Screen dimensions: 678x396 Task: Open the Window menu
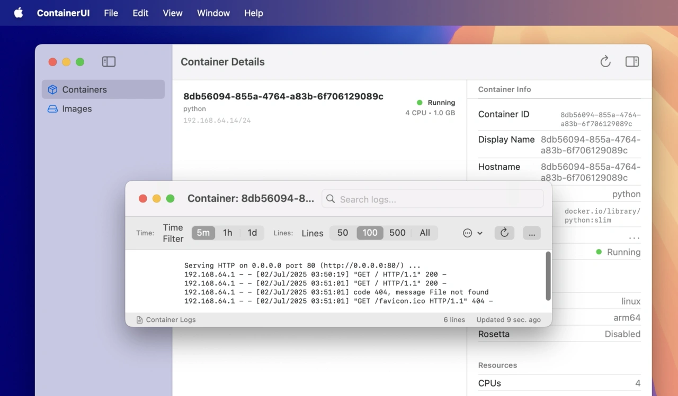click(213, 13)
